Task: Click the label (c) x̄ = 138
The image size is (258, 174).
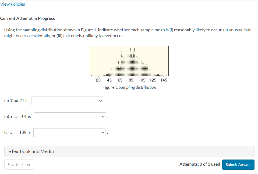Action: tap(17, 132)
